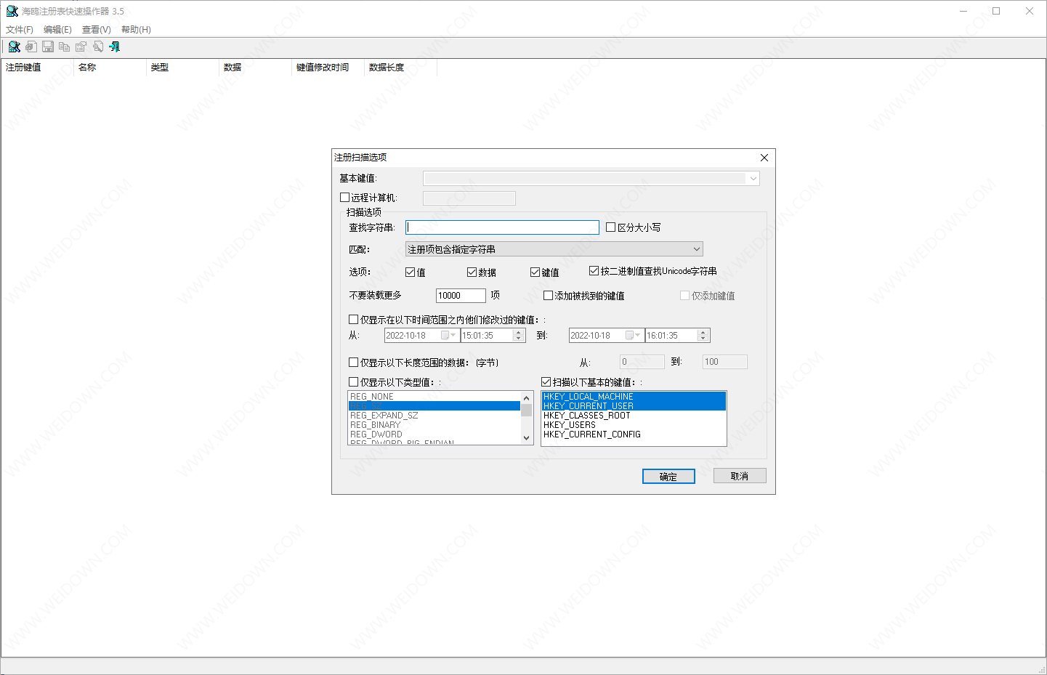Click the registry scan magnifier toolbar icon

[x=14, y=47]
